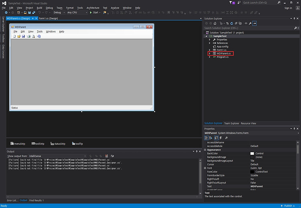The image size is (301, 208).
Task: Switch to Form1.cs [Design] tab
Action: click(x=48, y=18)
